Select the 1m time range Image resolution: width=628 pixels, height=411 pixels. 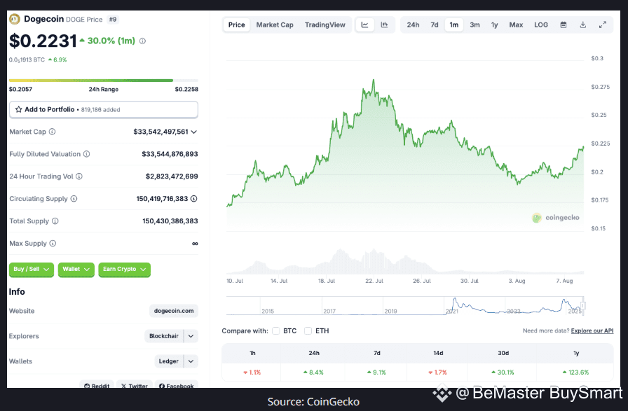[453, 25]
